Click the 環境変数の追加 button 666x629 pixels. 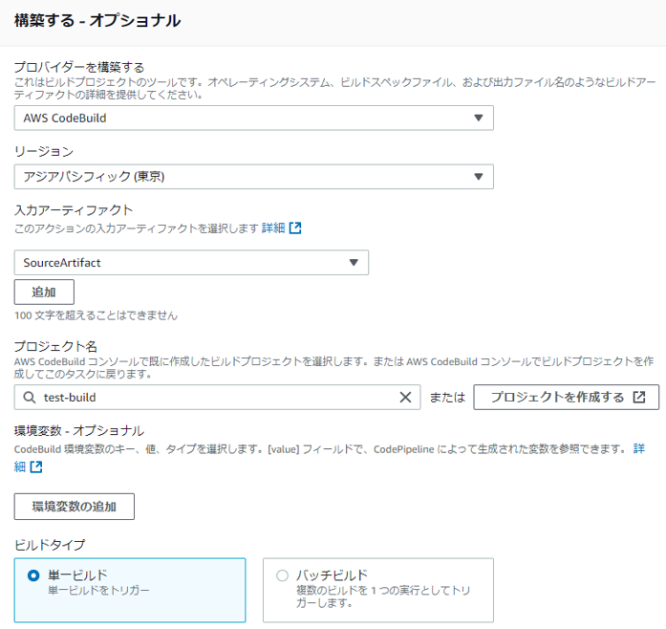tap(75, 507)
